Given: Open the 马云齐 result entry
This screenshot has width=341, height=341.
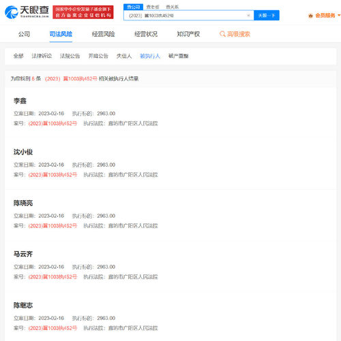Looking at the screenshot, I should [x=23, y=254].
